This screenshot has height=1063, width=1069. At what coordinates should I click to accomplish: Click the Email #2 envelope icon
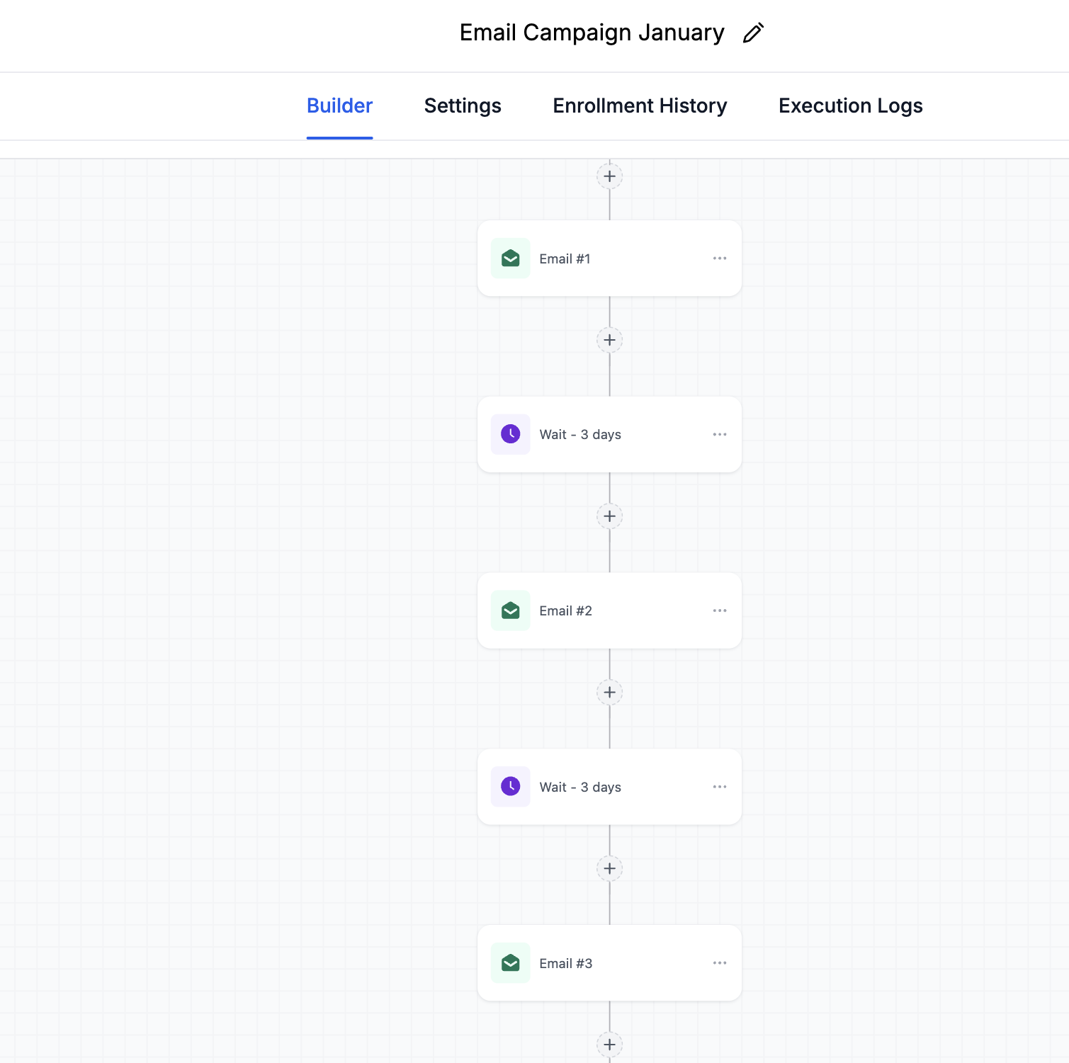coord(510,610)
